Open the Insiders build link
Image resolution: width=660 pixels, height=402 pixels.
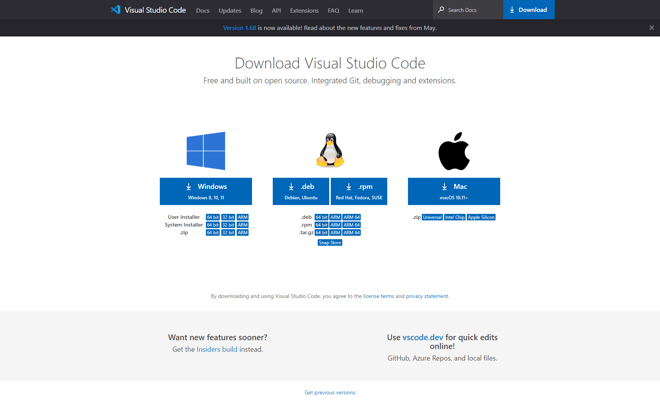point(217,349)
